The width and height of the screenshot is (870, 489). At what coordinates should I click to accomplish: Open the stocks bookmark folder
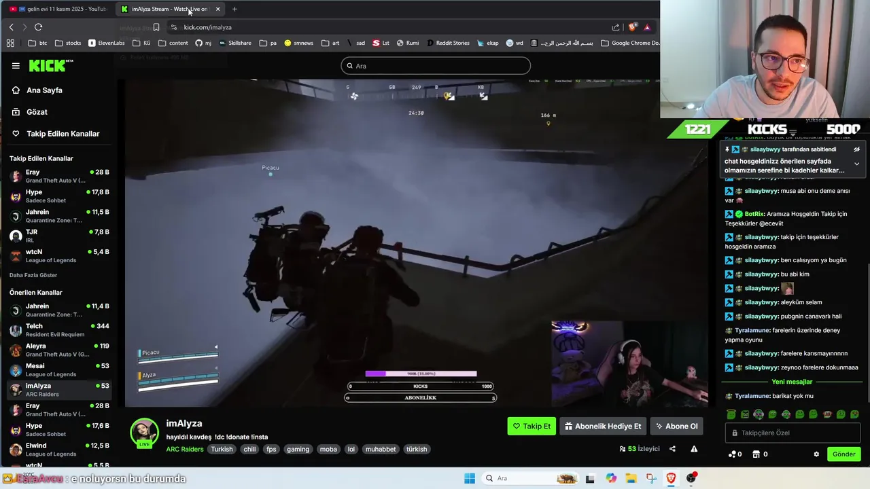(68, 43)
